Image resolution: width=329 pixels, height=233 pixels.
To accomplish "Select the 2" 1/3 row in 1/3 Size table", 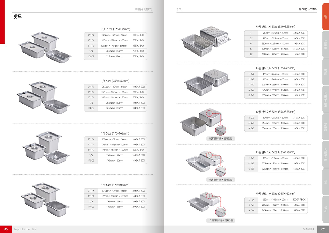I will [x=116, y=35].
